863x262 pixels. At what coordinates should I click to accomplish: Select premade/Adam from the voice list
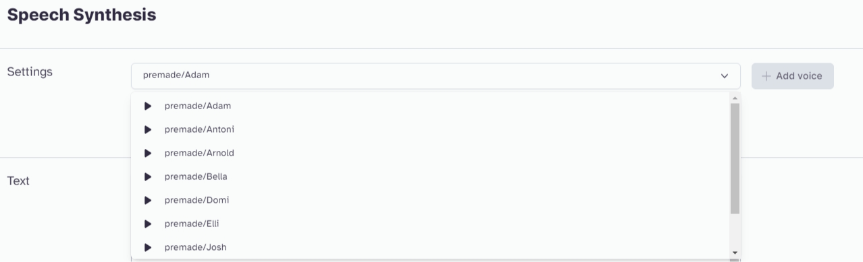coord(431,106)
